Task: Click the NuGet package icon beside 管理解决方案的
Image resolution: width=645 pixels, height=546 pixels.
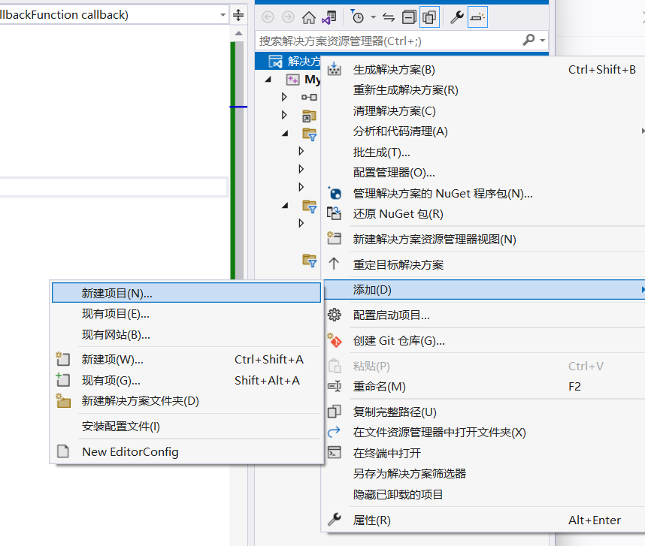Action: pyautogui.click(x=335, y=193)
